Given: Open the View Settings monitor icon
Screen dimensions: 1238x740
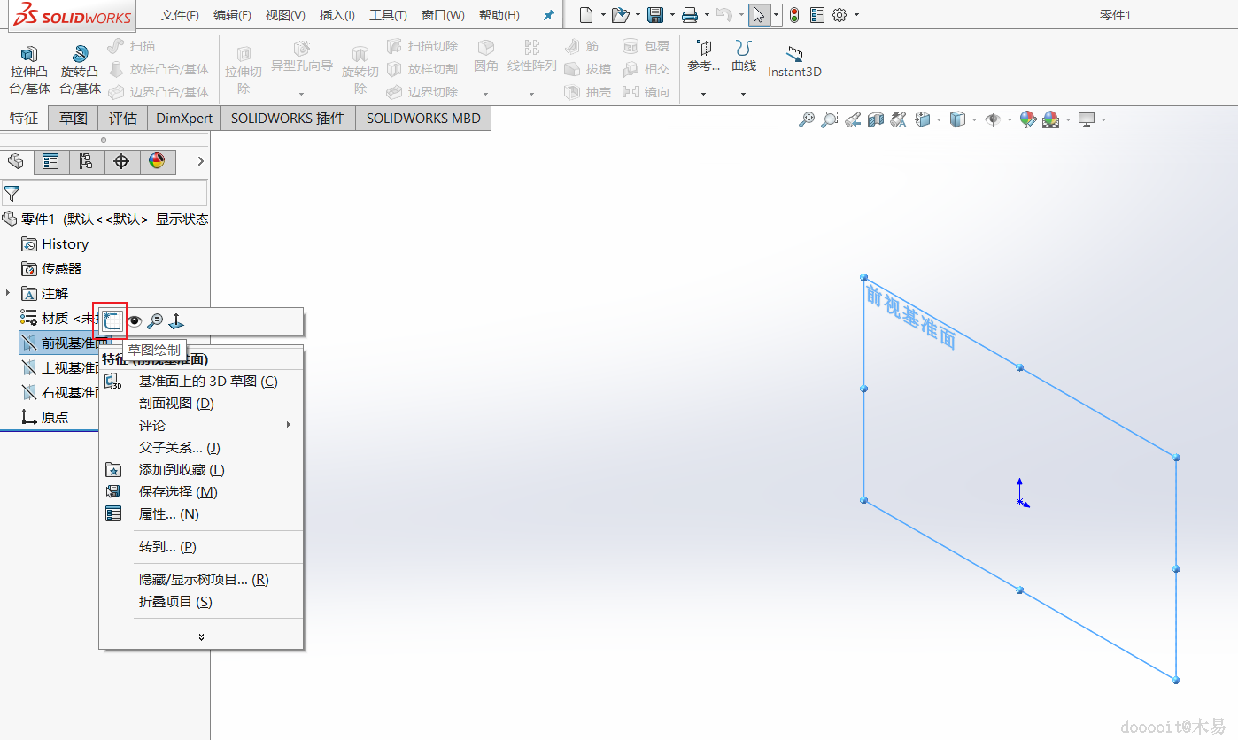Looking at the screenshot, I should pos(1087,119).
